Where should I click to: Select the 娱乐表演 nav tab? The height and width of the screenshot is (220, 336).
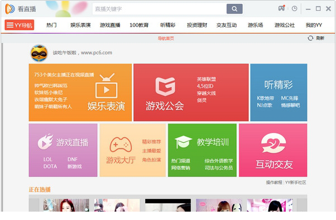80,25
